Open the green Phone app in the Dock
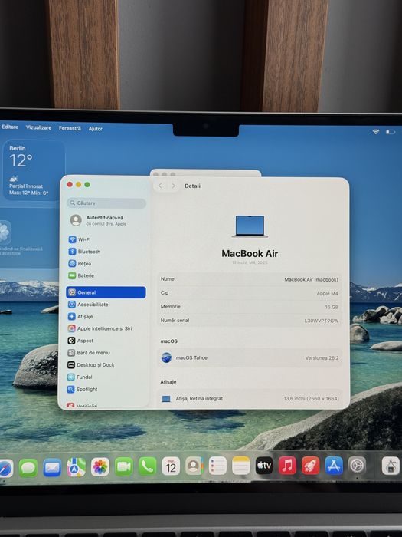 (147, 466)
